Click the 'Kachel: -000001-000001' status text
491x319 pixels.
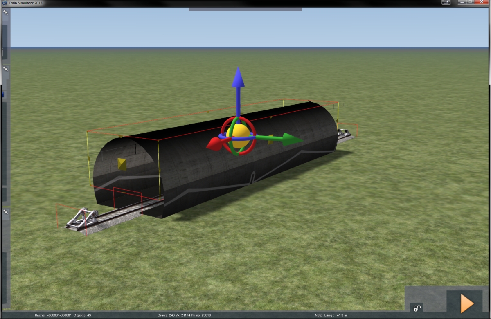click(54, 315)
